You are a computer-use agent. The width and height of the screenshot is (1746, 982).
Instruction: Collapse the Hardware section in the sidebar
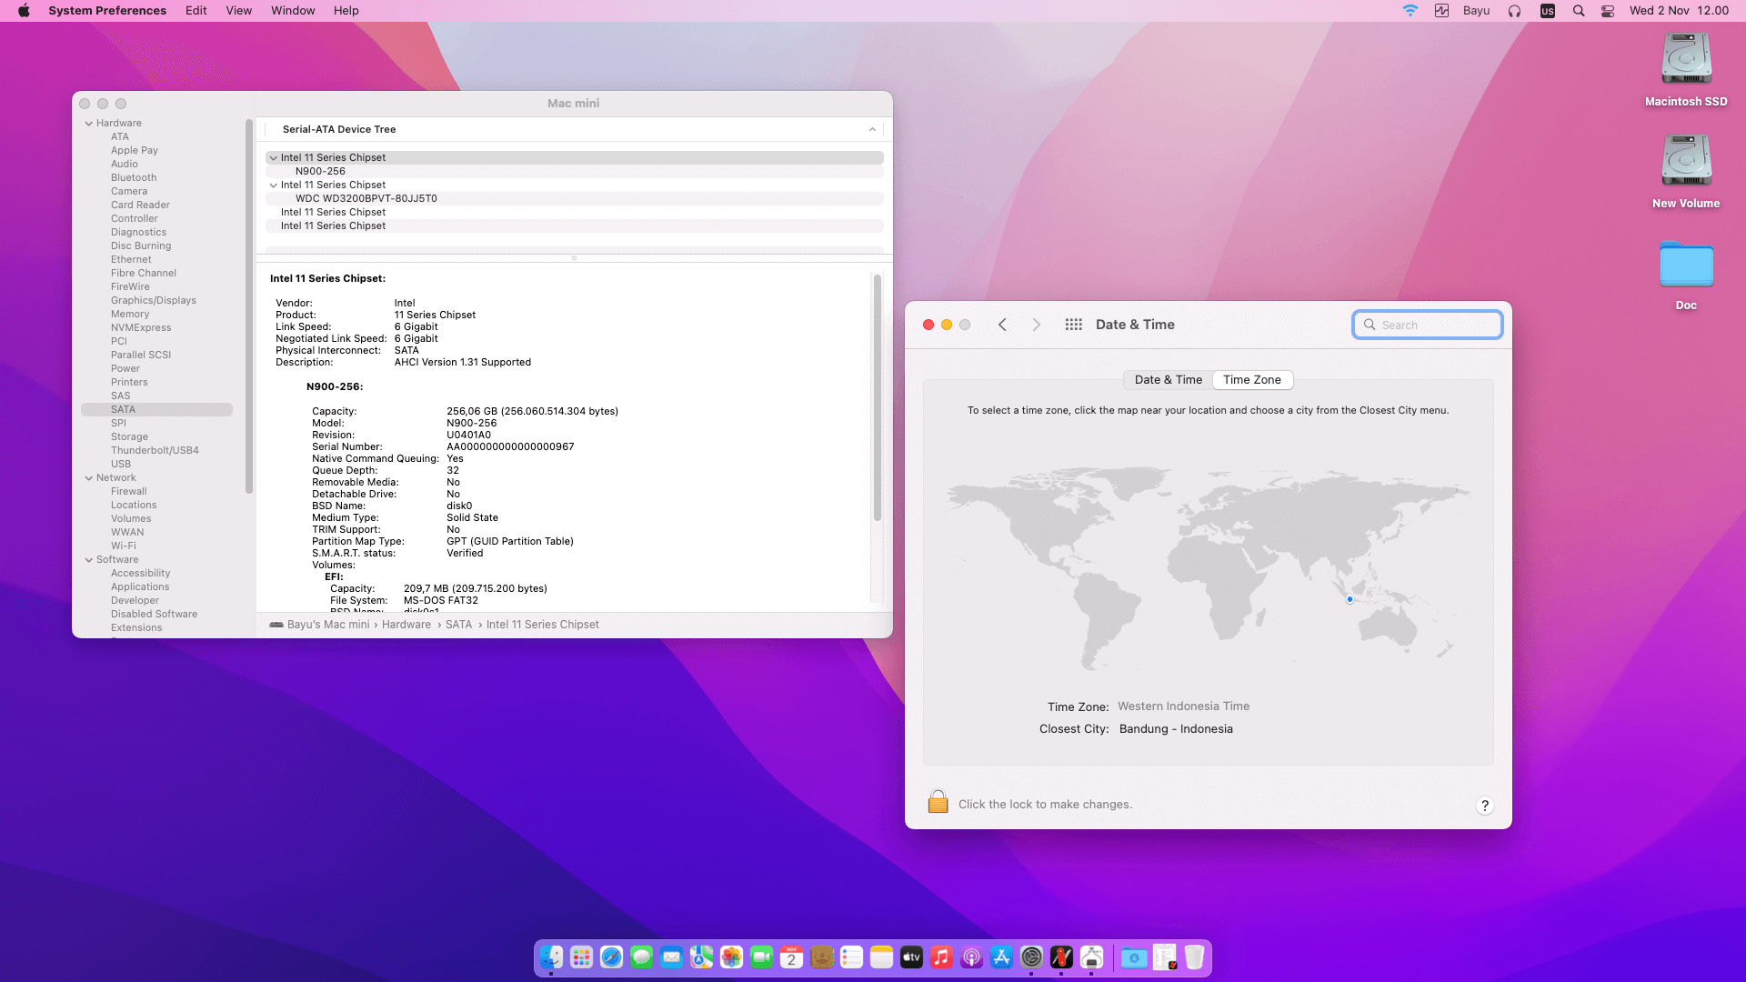[x=89, y=124]
